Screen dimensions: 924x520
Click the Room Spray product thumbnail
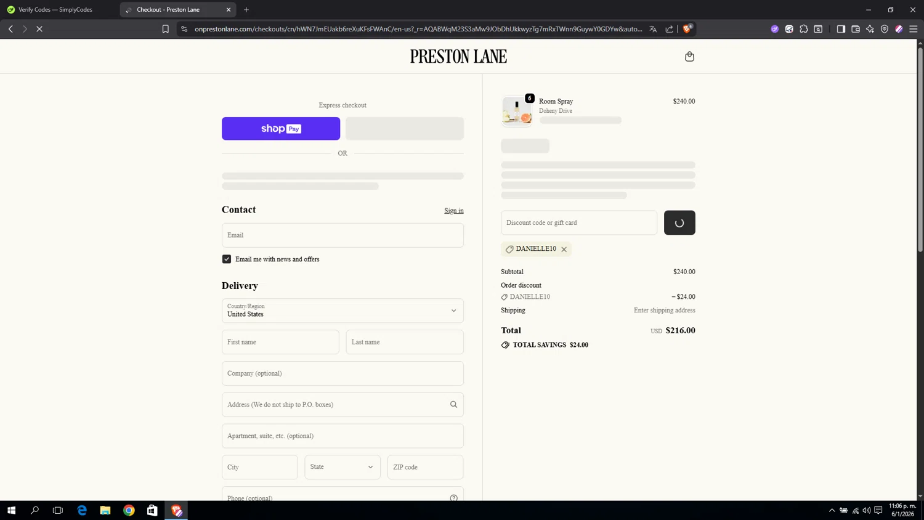[x=517, y=112]
